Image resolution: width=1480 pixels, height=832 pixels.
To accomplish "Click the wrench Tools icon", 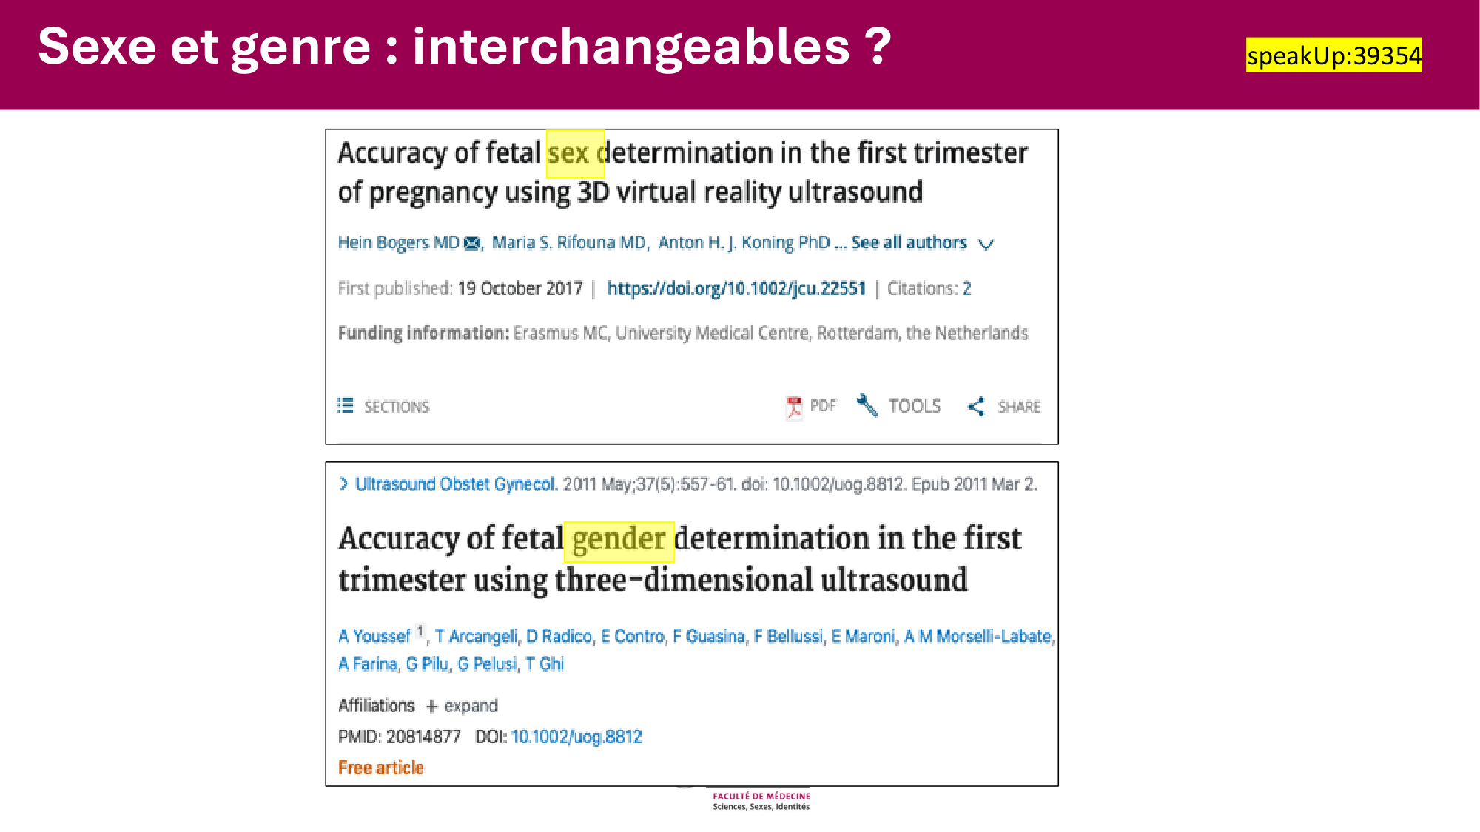I will pyautogui.click(x=867, y=405).
